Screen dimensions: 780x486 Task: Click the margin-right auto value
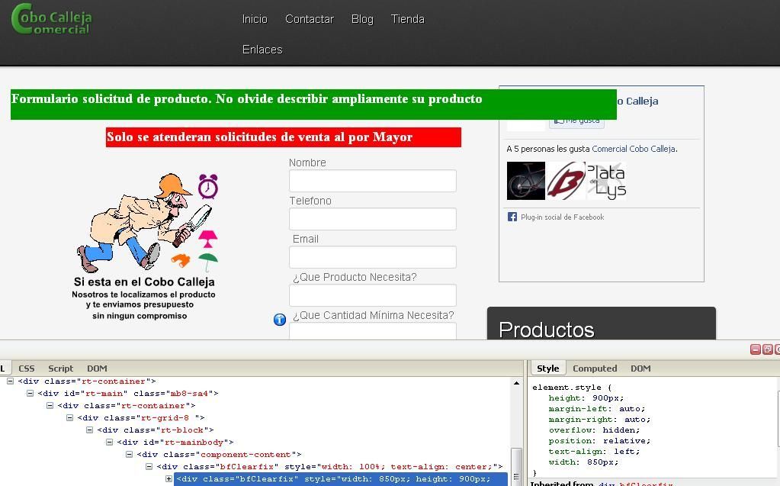pyautogui.click(x=637, y=420)
